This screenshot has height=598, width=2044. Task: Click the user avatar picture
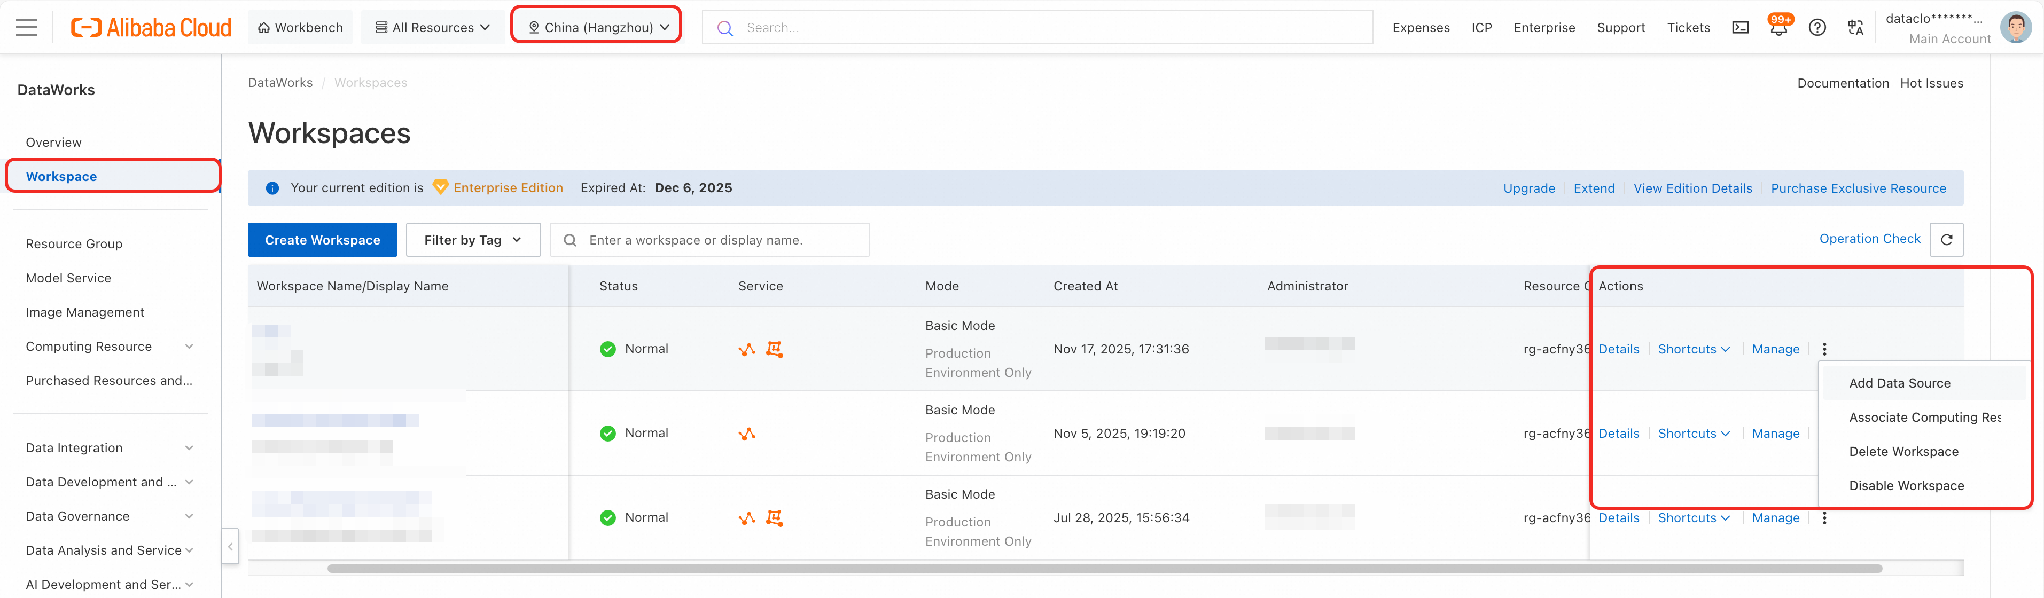(x=2015, y=28)
